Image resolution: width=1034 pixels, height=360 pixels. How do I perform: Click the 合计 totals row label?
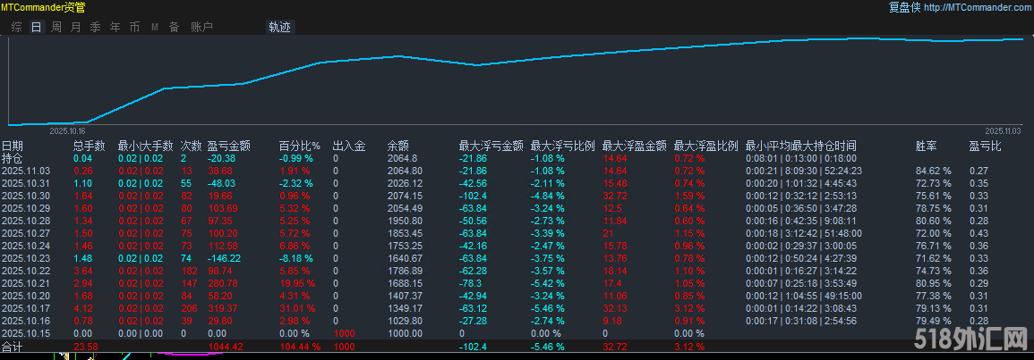[12, 347]
